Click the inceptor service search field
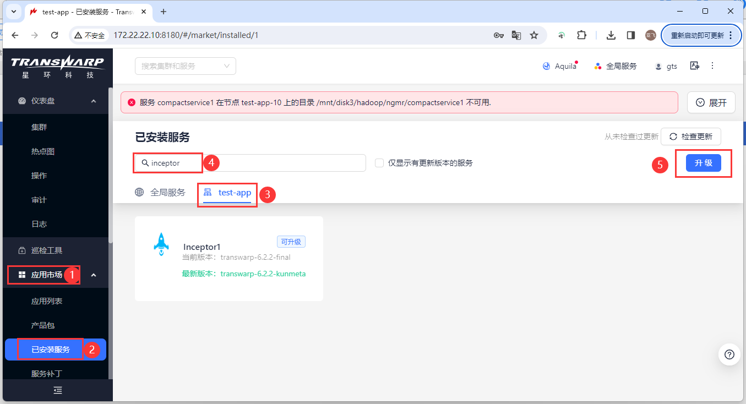The image size is (746, 404). coord(250,163)
